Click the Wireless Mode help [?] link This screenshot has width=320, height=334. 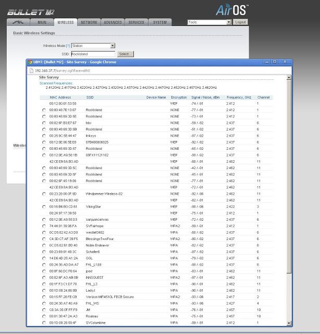(68, 46)
